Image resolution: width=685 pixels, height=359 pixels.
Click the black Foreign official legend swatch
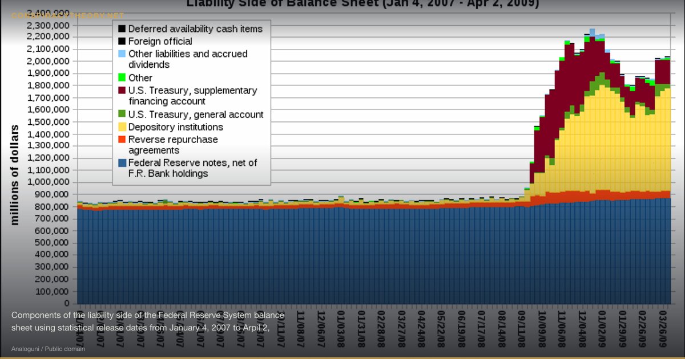pyautogui.click(x=122, y=41)
